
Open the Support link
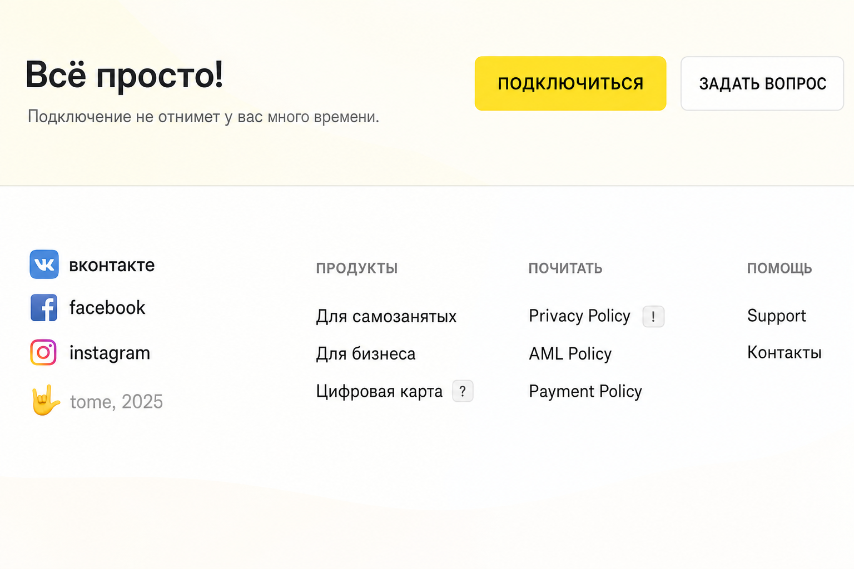776,316
